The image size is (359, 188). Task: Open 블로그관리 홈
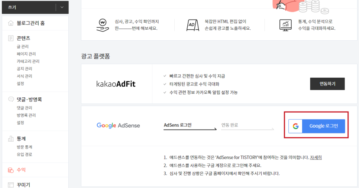pos(31,23)
